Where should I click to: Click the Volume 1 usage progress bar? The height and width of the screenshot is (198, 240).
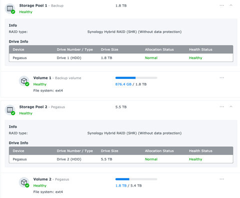(x=136, y=78)
